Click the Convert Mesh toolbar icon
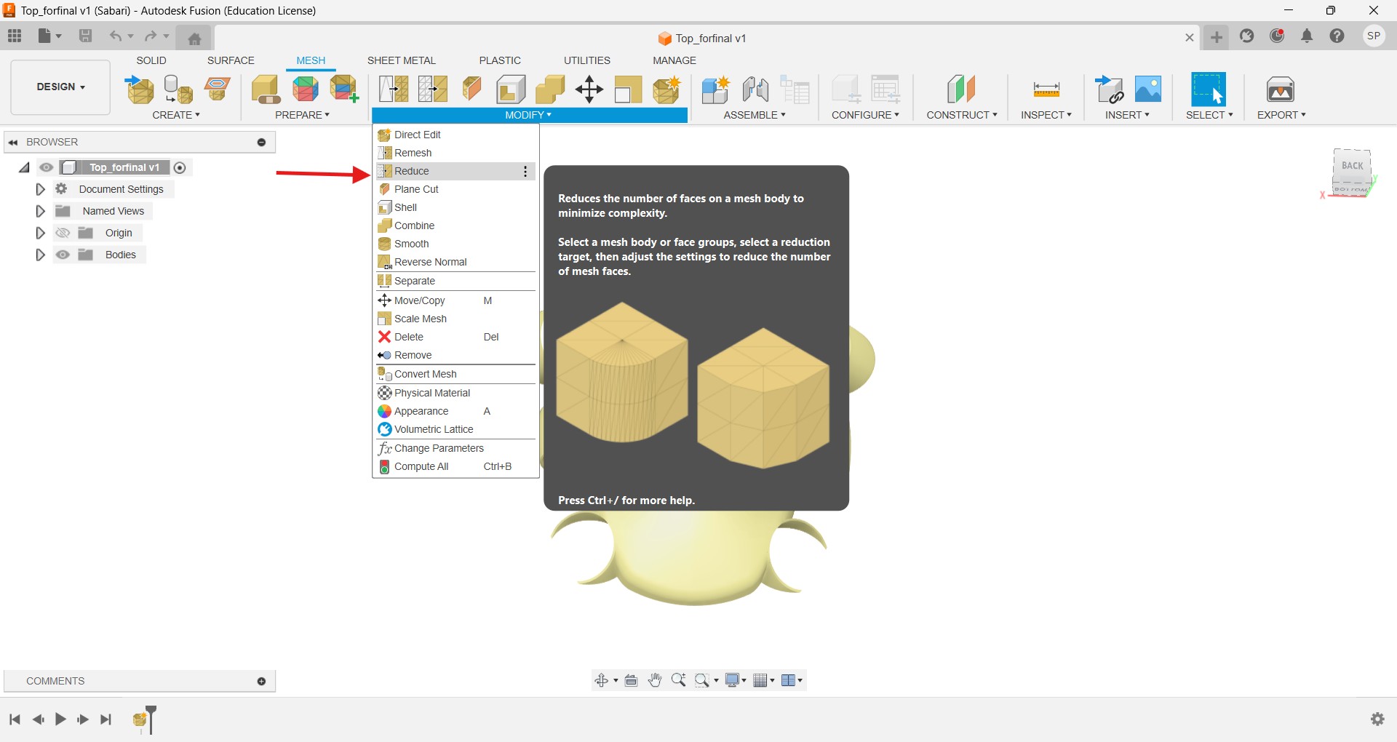This screenshot has width=1397, height=742. 666,89
